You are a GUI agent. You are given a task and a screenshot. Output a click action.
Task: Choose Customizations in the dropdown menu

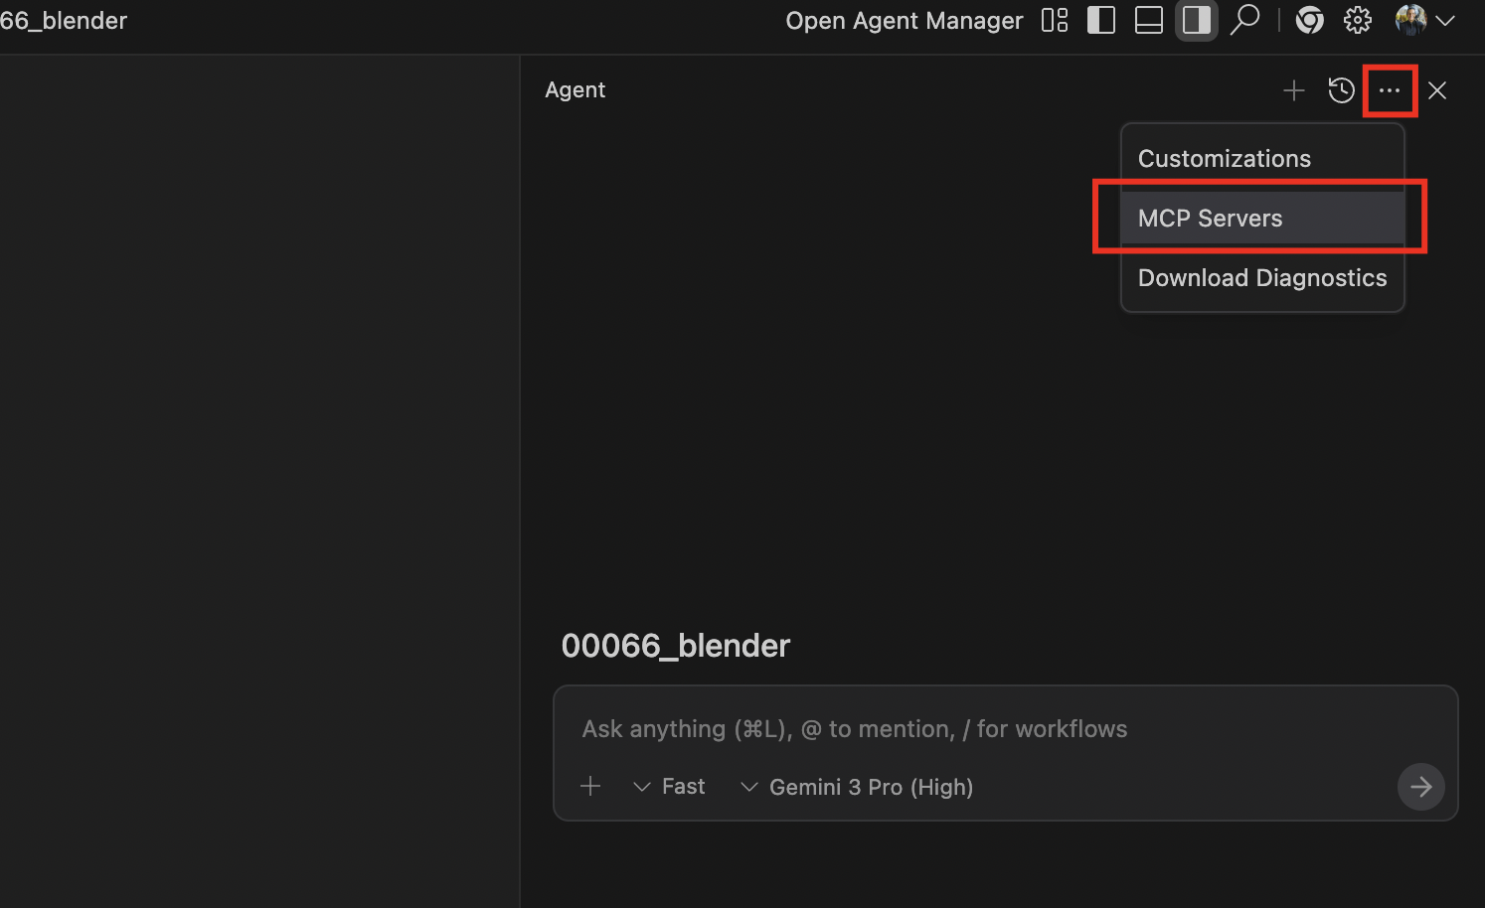click(x=1224, y=159)
